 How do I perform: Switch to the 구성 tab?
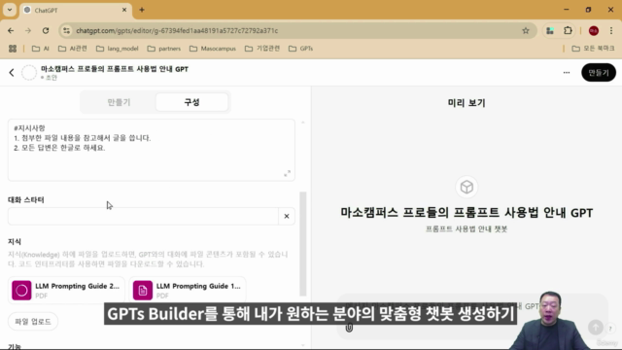[x=192, y=102]
